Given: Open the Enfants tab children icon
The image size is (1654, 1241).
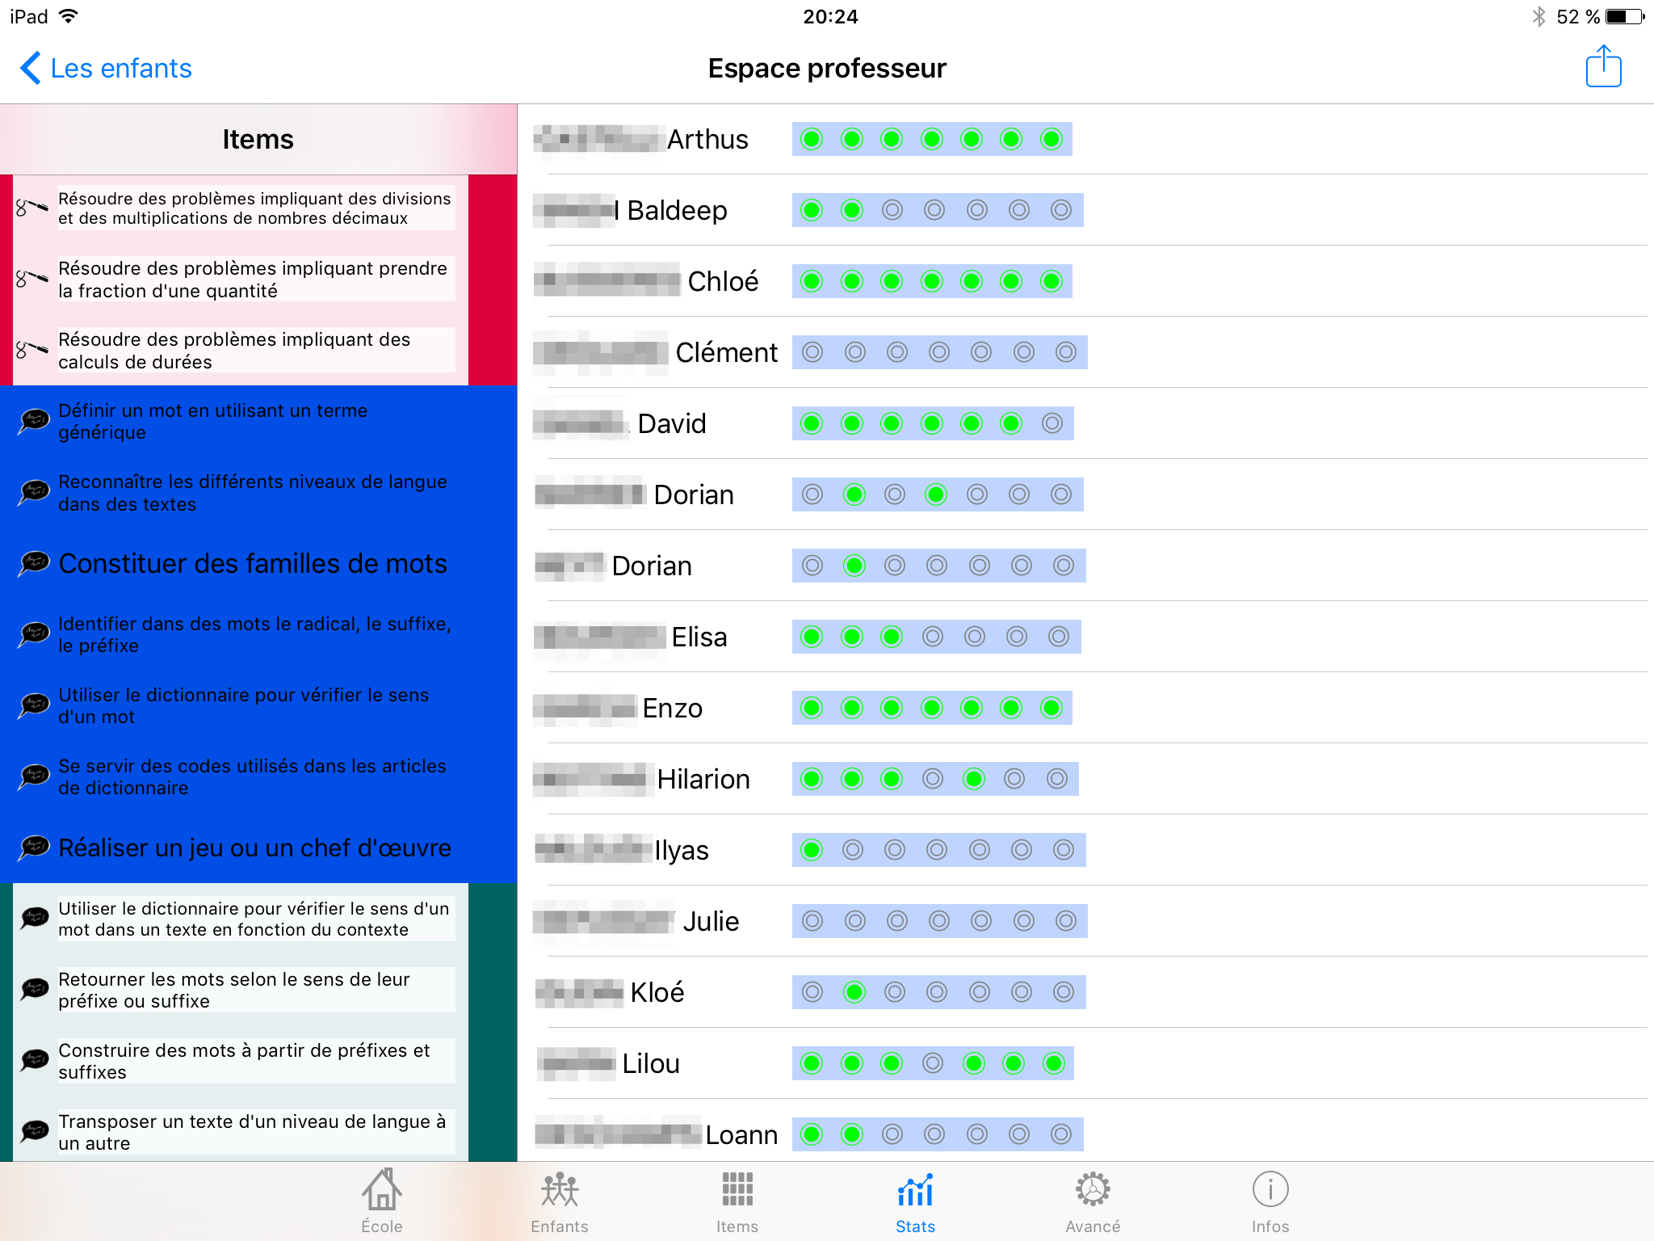Looking at the screenshot, I should [559, 1189].
